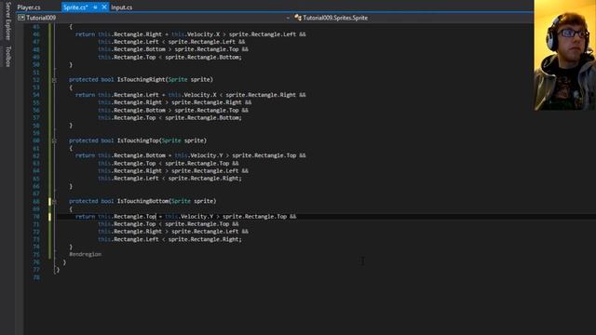
Task: Collapse the IsTouchingBottom method
Action: point(54,201)
